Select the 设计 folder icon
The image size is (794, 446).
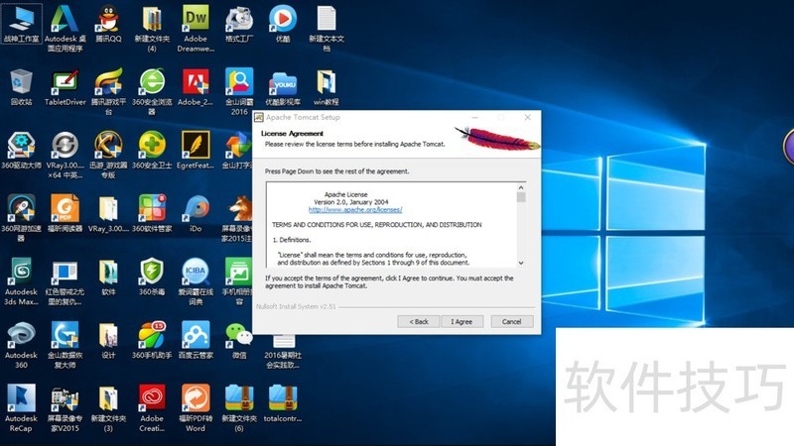(108, 340)
